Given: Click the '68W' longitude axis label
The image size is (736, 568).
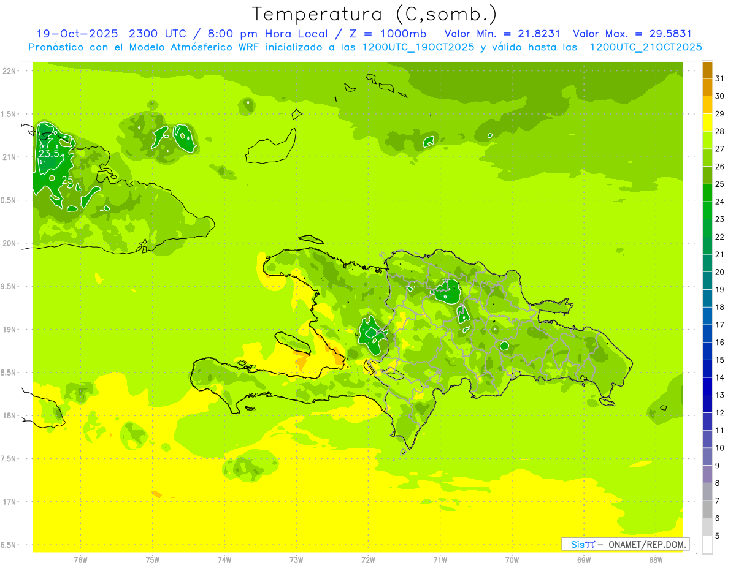Looking at the screenshot, I should pyautogui.click(x=656, y=560).
